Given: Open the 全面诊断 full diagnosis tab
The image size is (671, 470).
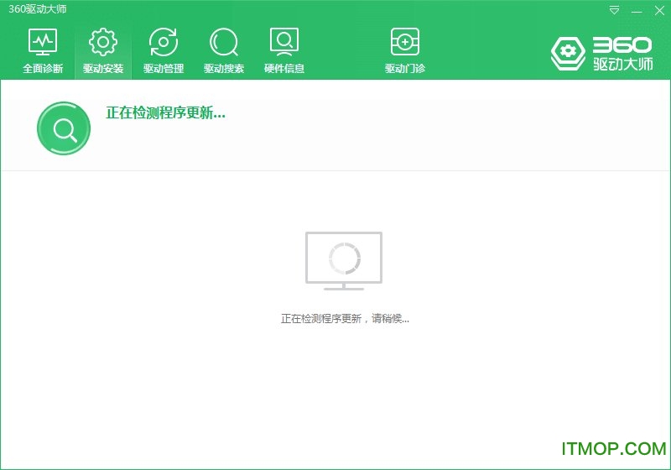Looking at the screenshot, I should [x=43, y=50].
